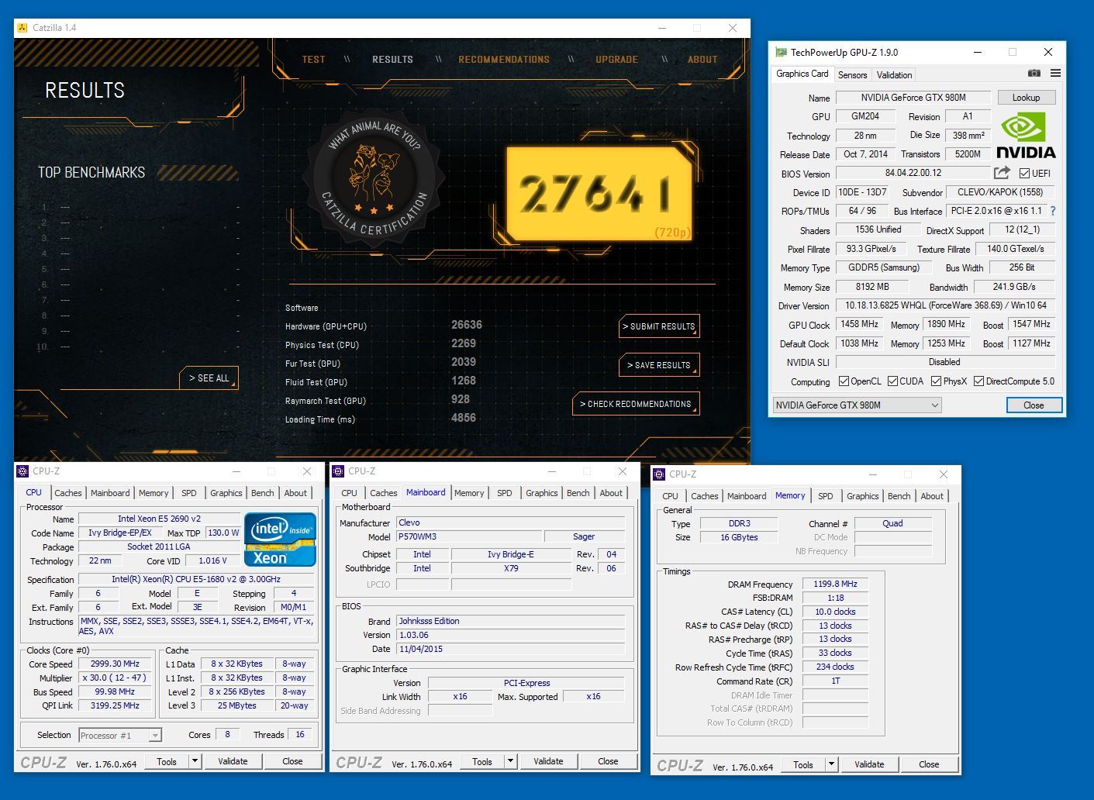Click SEE ALL under top benchmarks
Image resolution: width=1094 pixels, height=800 pixels.
[209, 378]
